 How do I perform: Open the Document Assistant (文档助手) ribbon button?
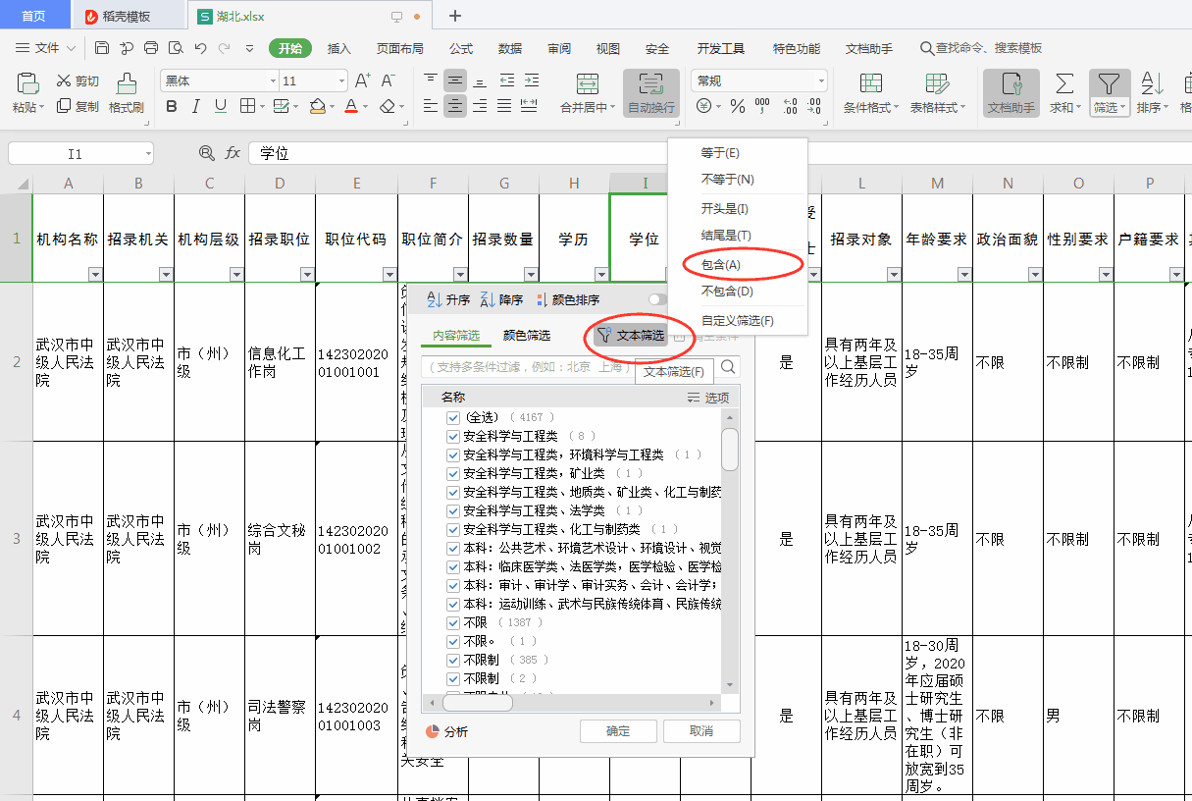click(1011, 93)
